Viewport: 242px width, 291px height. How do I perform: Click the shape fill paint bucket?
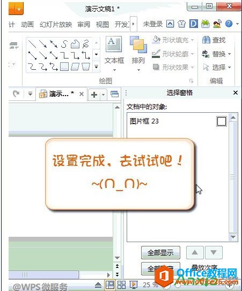[x=156, y=40]
